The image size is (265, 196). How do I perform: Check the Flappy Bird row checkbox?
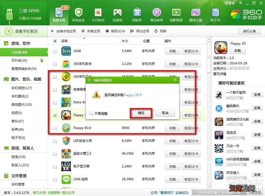[55, 128]
